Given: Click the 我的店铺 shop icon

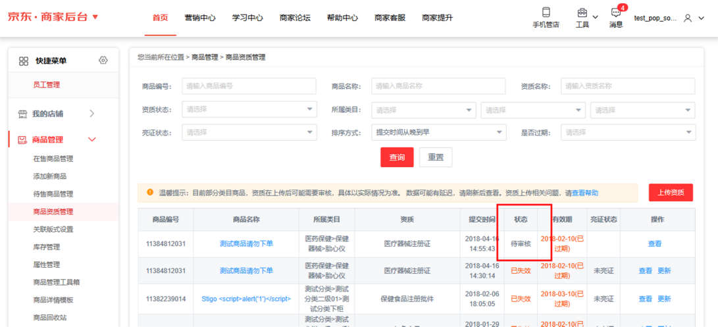Looking at the screenshot, I should pyautogui.click(x=22, y=114).
